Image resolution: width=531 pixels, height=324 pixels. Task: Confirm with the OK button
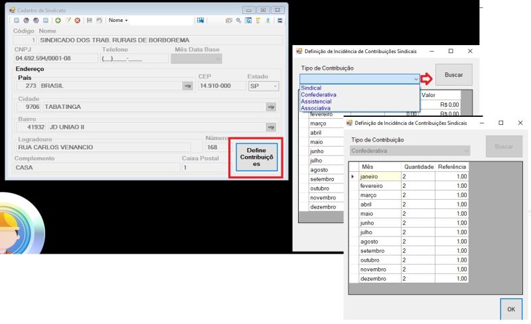510,309
